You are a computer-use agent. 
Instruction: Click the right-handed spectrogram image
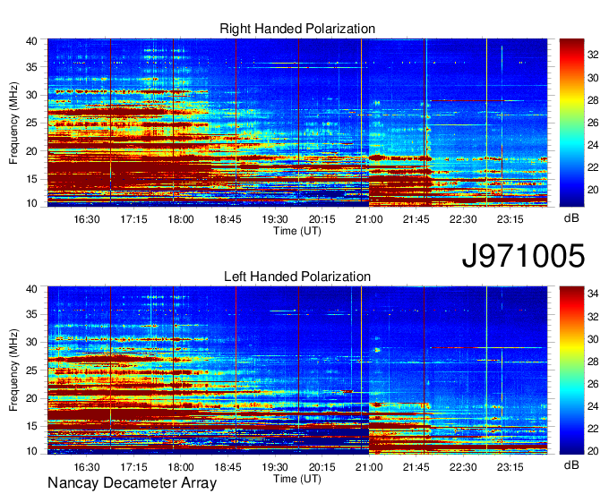tap(297, 123)
